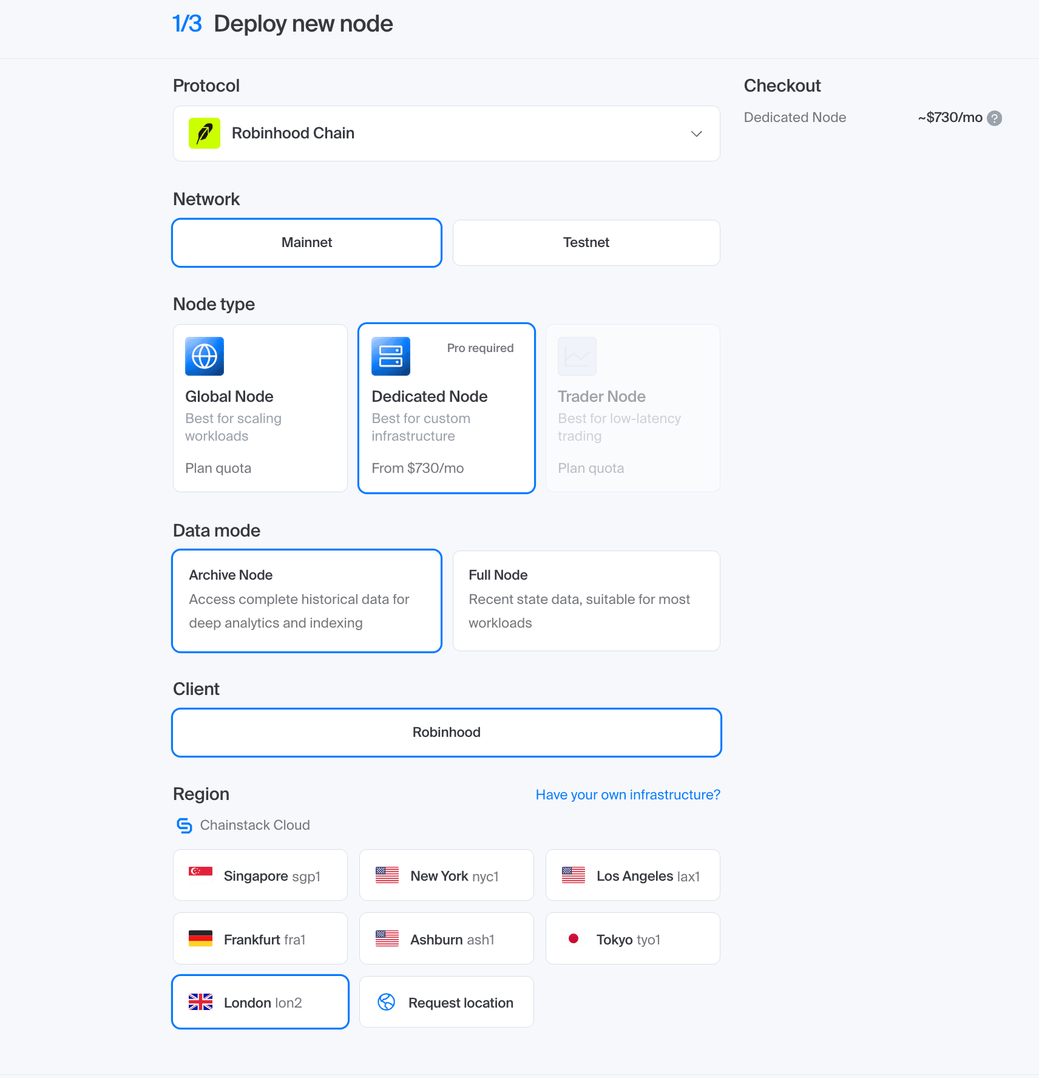The image size is (1039, 1078).
Task: Click the globe icon on Request location
Action: 387,1002
